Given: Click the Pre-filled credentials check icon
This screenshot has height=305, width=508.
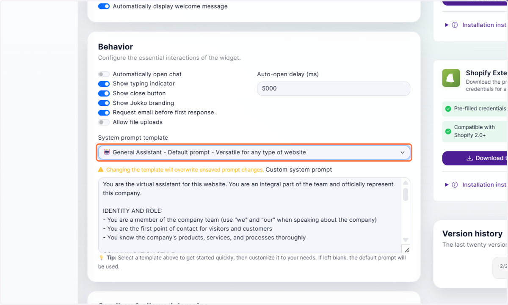Looking at the screenshot, I should pyautogui.click(x=448, y=109).
